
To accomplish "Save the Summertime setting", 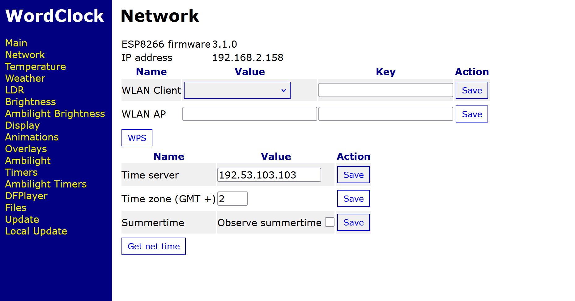I will (353, 222).
